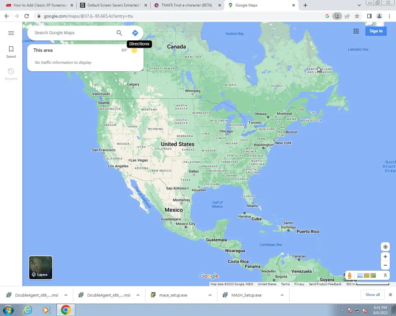Click Show all downloads
396x316 pixels.
click(x=372, y=295)
